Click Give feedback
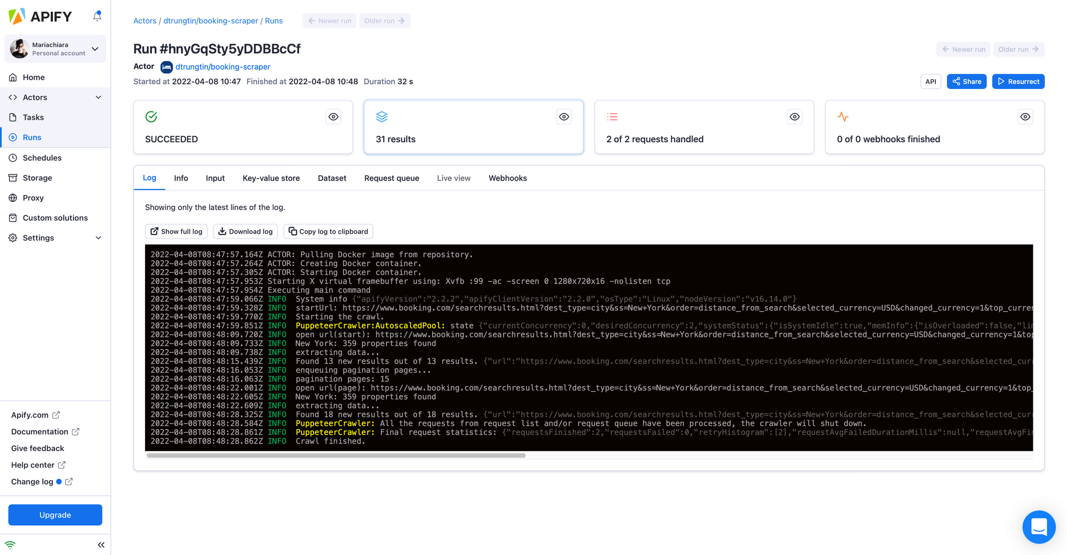Image resolution: width=1067 pixels, height=555 pixels. coord(37,448)
